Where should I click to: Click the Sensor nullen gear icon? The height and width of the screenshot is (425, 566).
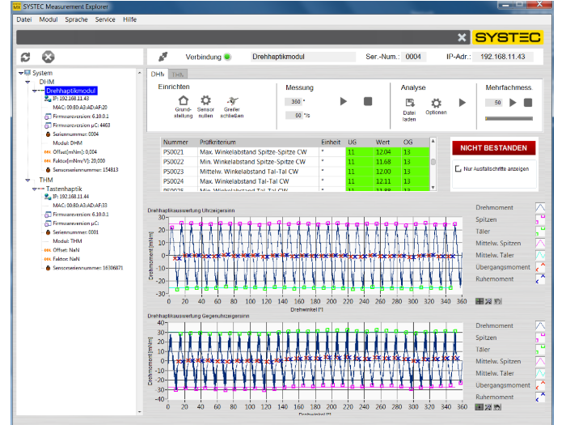[x=205, y=100]
